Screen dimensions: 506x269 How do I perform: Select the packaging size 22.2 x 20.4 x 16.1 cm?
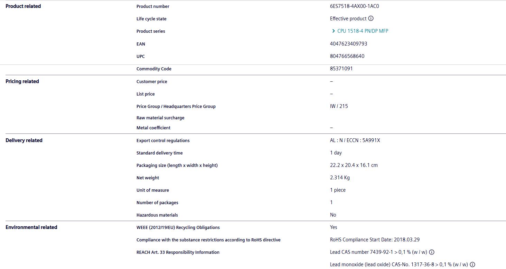(x=354, y=165)
